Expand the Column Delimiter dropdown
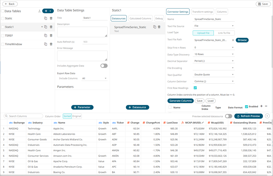The image size is (273, 176). pos(214,81)
